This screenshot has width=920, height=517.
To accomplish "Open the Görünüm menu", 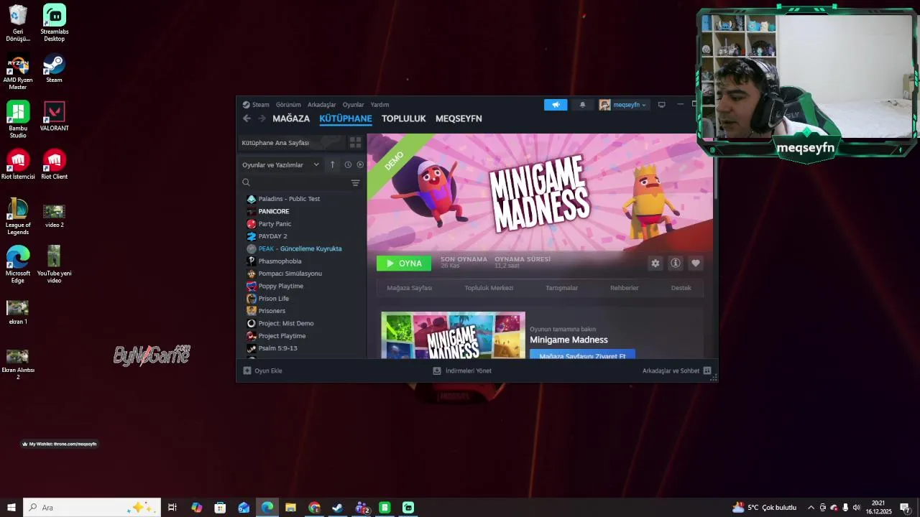I will (x=288, y=105).
